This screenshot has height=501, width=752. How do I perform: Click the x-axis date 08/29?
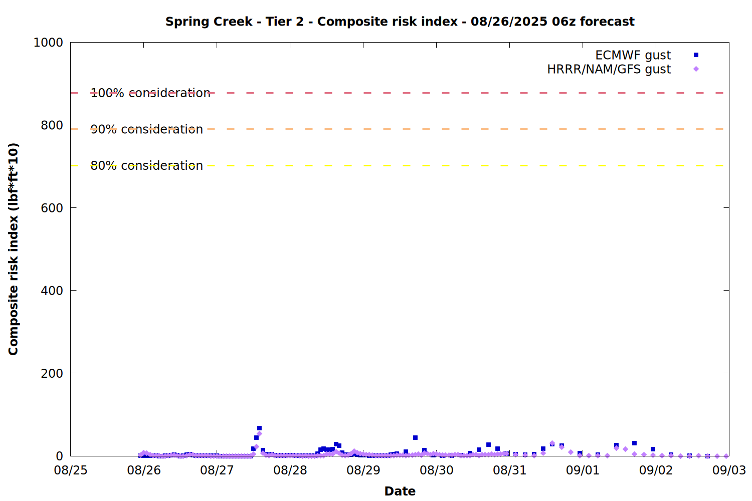[363, 470]
